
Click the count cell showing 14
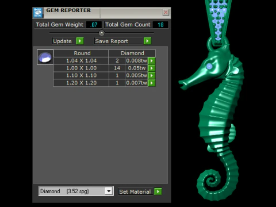[117, 68]
